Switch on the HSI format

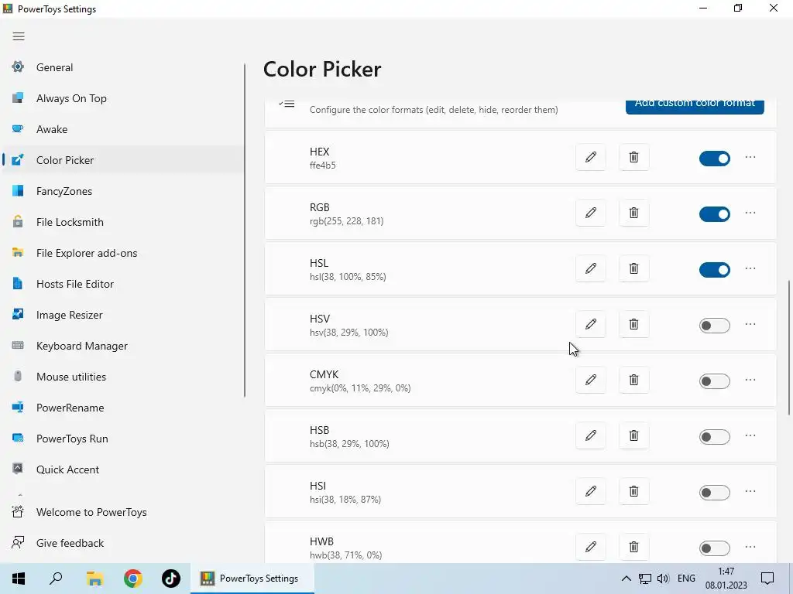click(715, 493)
